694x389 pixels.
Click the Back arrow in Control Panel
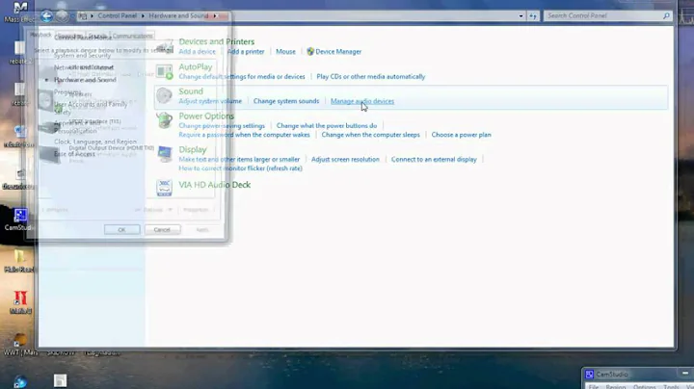pyautogui.click(x=46, y=16)
